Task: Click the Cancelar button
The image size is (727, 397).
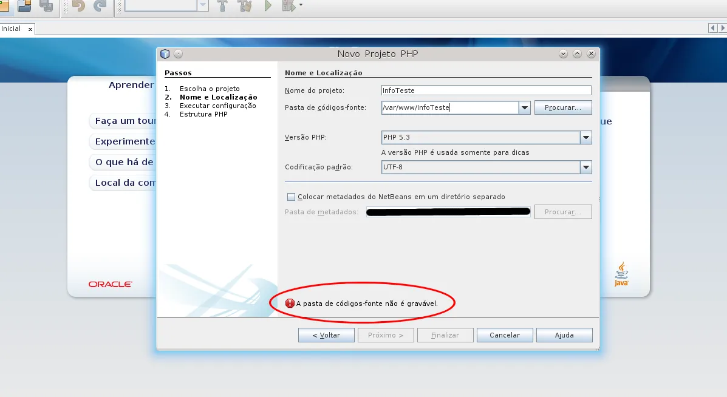Action: click(505, 335)
